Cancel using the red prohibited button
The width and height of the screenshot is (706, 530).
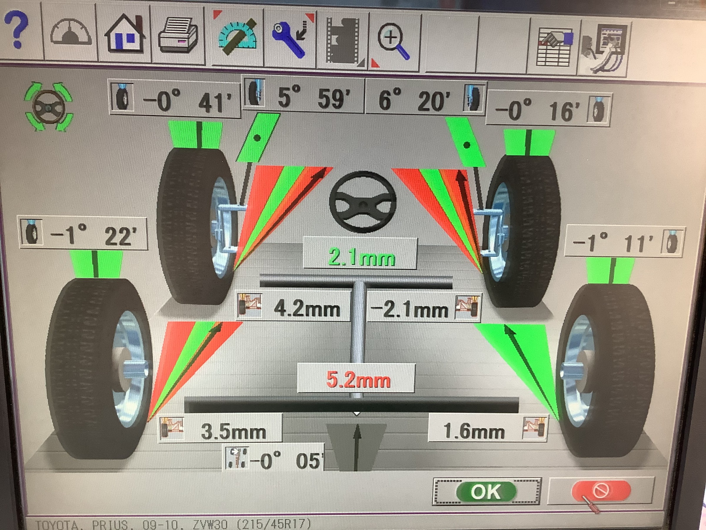[601, 491]
